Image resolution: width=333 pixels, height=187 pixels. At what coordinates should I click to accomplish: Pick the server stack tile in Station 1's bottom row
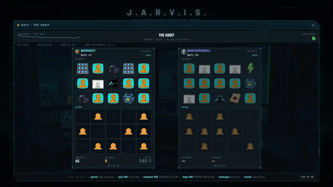point(82,98)
